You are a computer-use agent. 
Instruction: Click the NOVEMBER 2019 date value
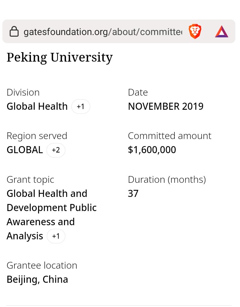coord(166,107)
